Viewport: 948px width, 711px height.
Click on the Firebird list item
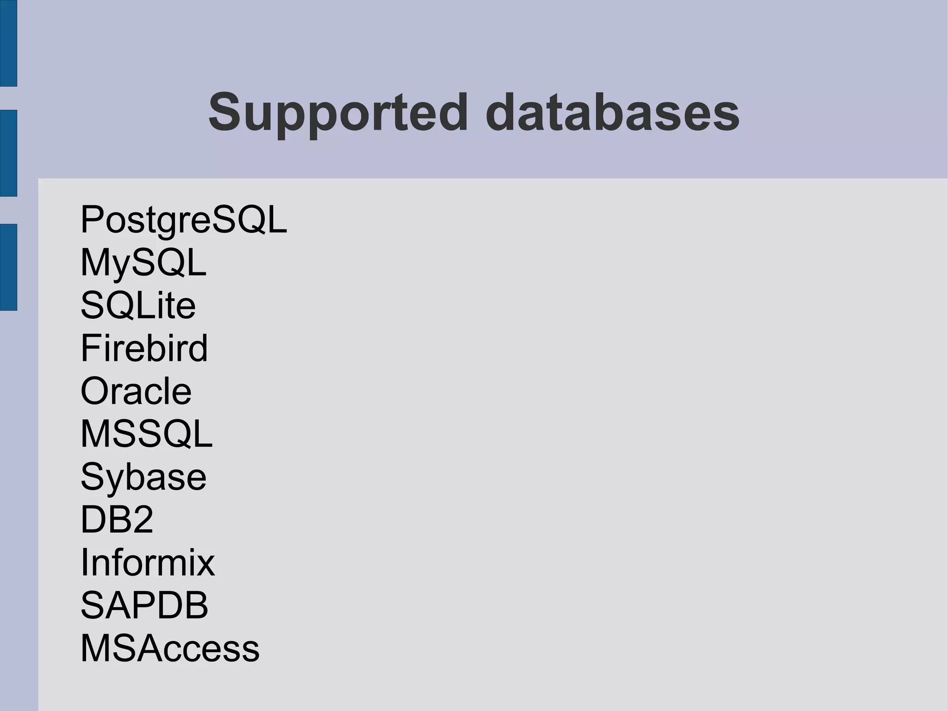(x=144, y=348)
